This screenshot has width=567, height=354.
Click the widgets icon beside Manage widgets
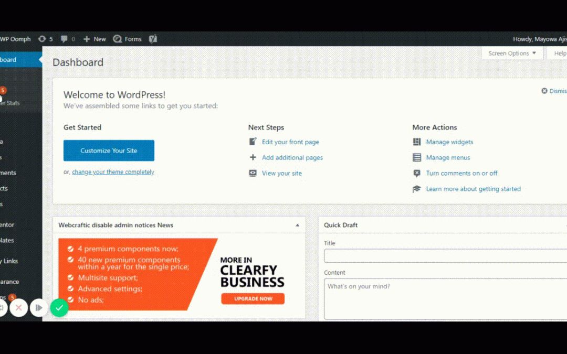[x=417, y=142]
